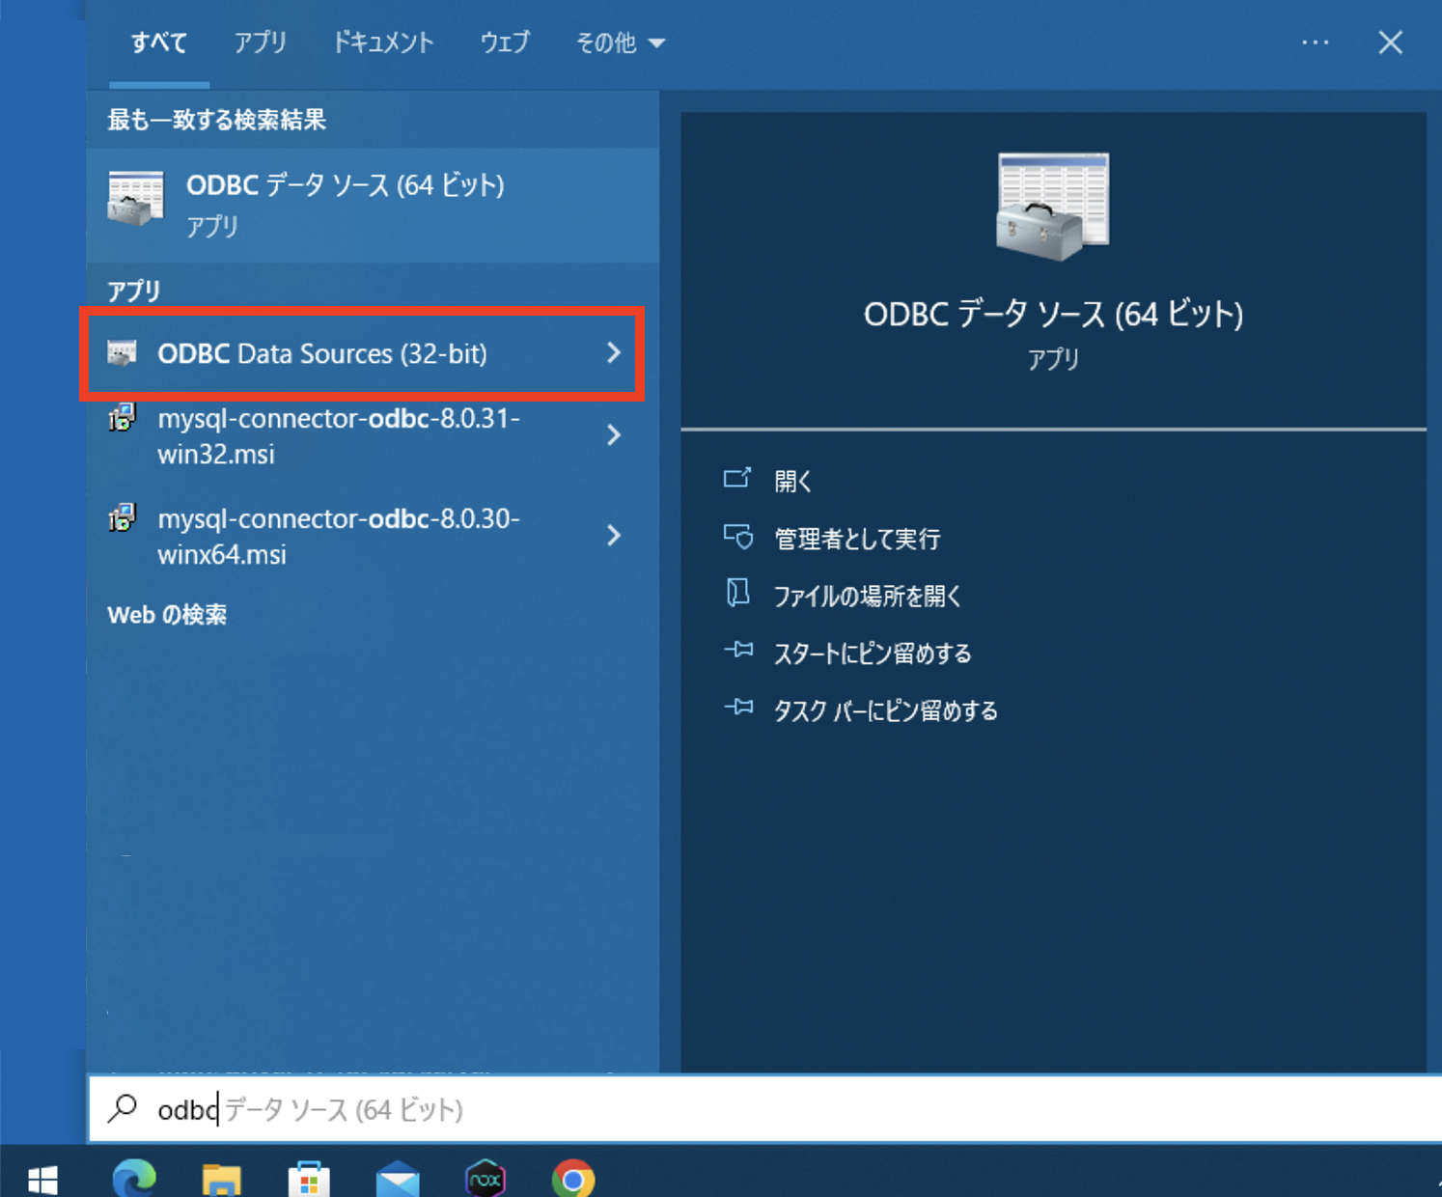Open Mail app from taskbar

(398, 1180)
